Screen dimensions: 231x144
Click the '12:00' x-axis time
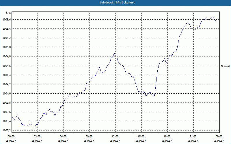(115, 137)
